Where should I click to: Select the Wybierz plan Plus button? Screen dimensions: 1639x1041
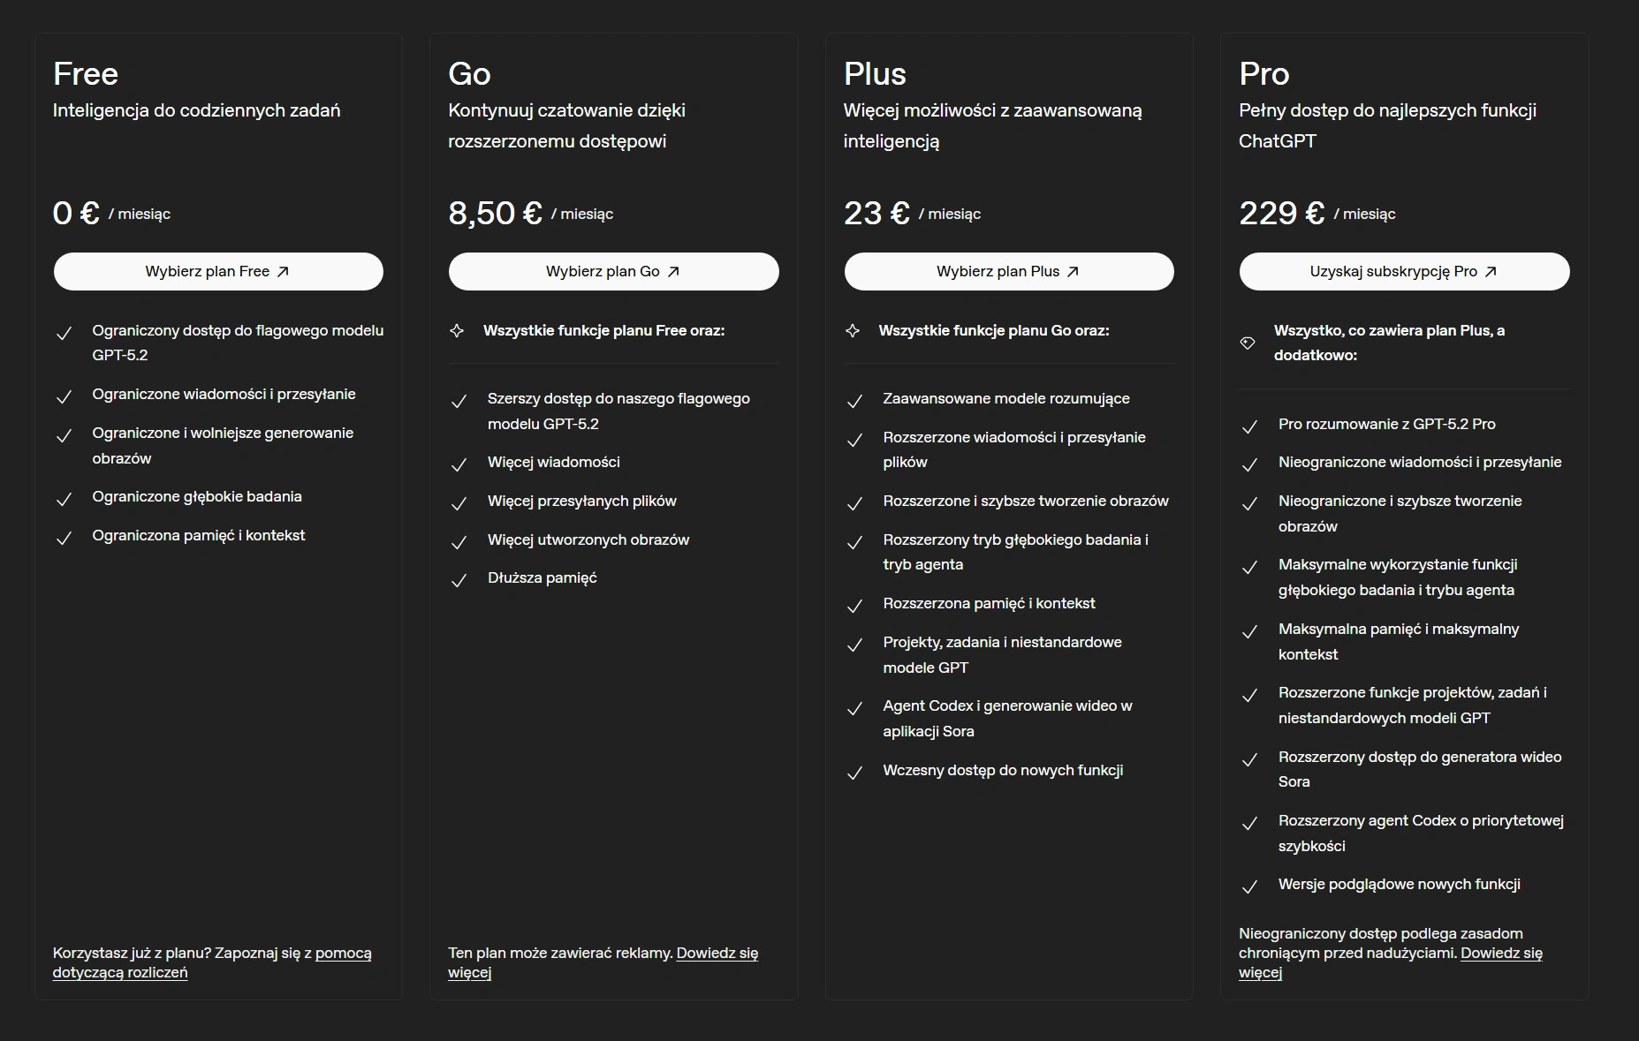pyautogui.click(x=1008, y=272)
